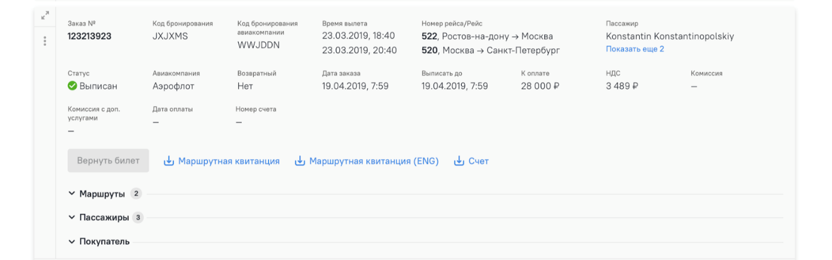Download the Маршрутная квитанция (ENG) text link
832x260 pixels.
(x=374, y=161)
